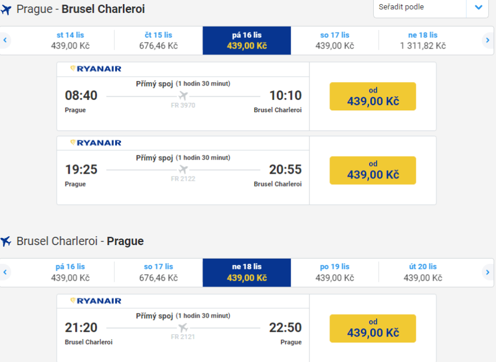Choose the 439,00 Kč price for the 19:25 flight

click(x=373, y=170)
